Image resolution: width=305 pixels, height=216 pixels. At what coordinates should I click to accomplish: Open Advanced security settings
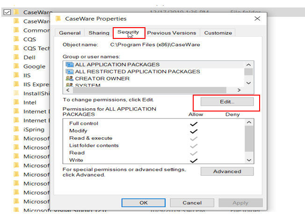pos(227,171)
